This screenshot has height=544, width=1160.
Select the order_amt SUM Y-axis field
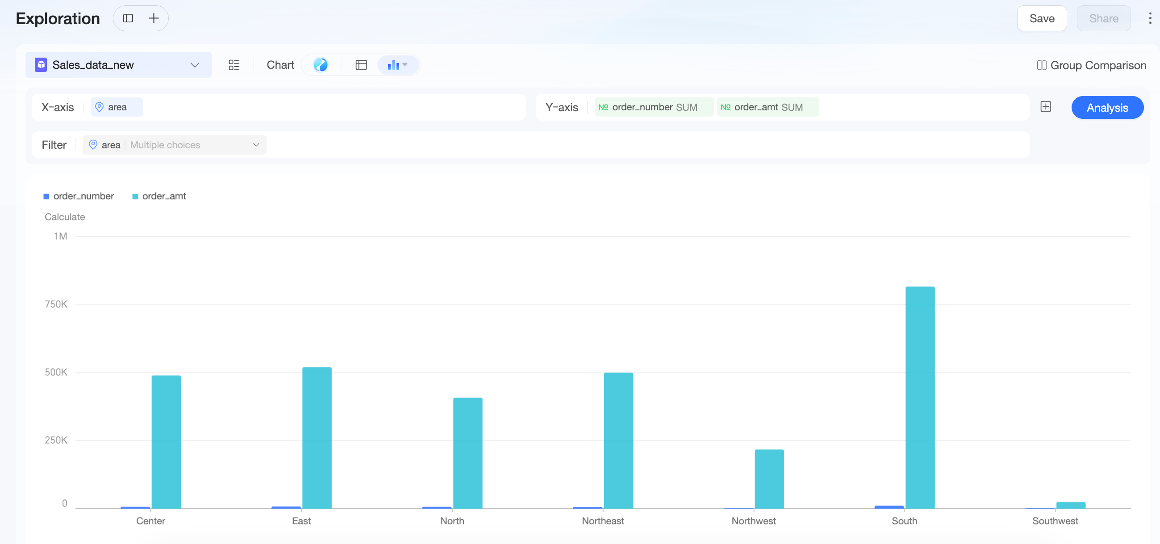(x=768, y=107)
